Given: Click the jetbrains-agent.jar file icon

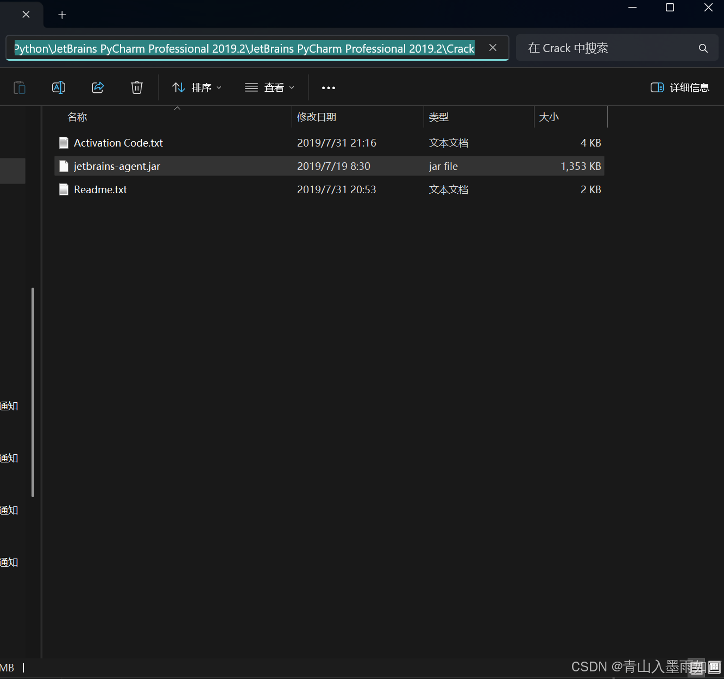Looking at the screenshot, I should click(64, 166).
